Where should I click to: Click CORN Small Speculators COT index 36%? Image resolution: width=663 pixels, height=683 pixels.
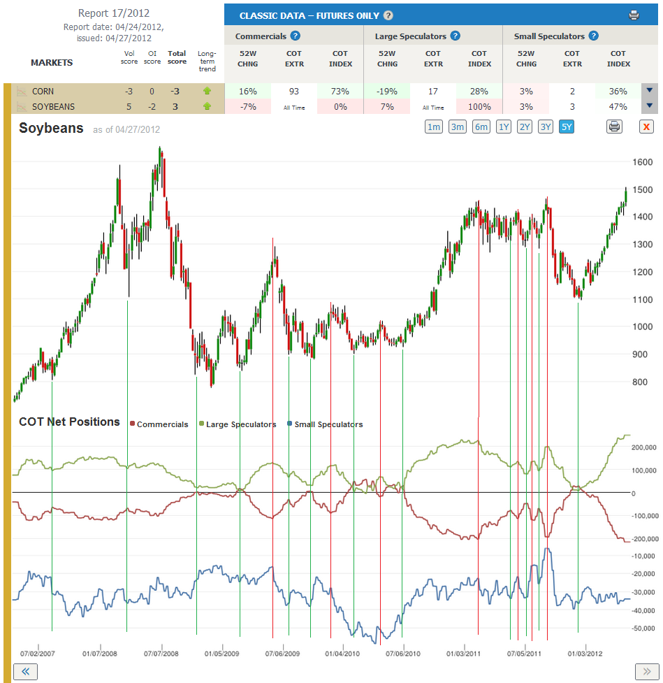click(618, 91)
